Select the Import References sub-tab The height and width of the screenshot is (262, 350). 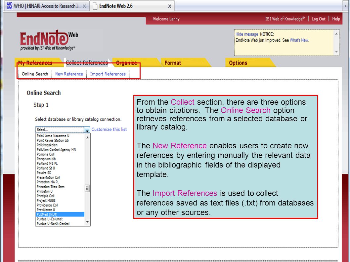108,74
